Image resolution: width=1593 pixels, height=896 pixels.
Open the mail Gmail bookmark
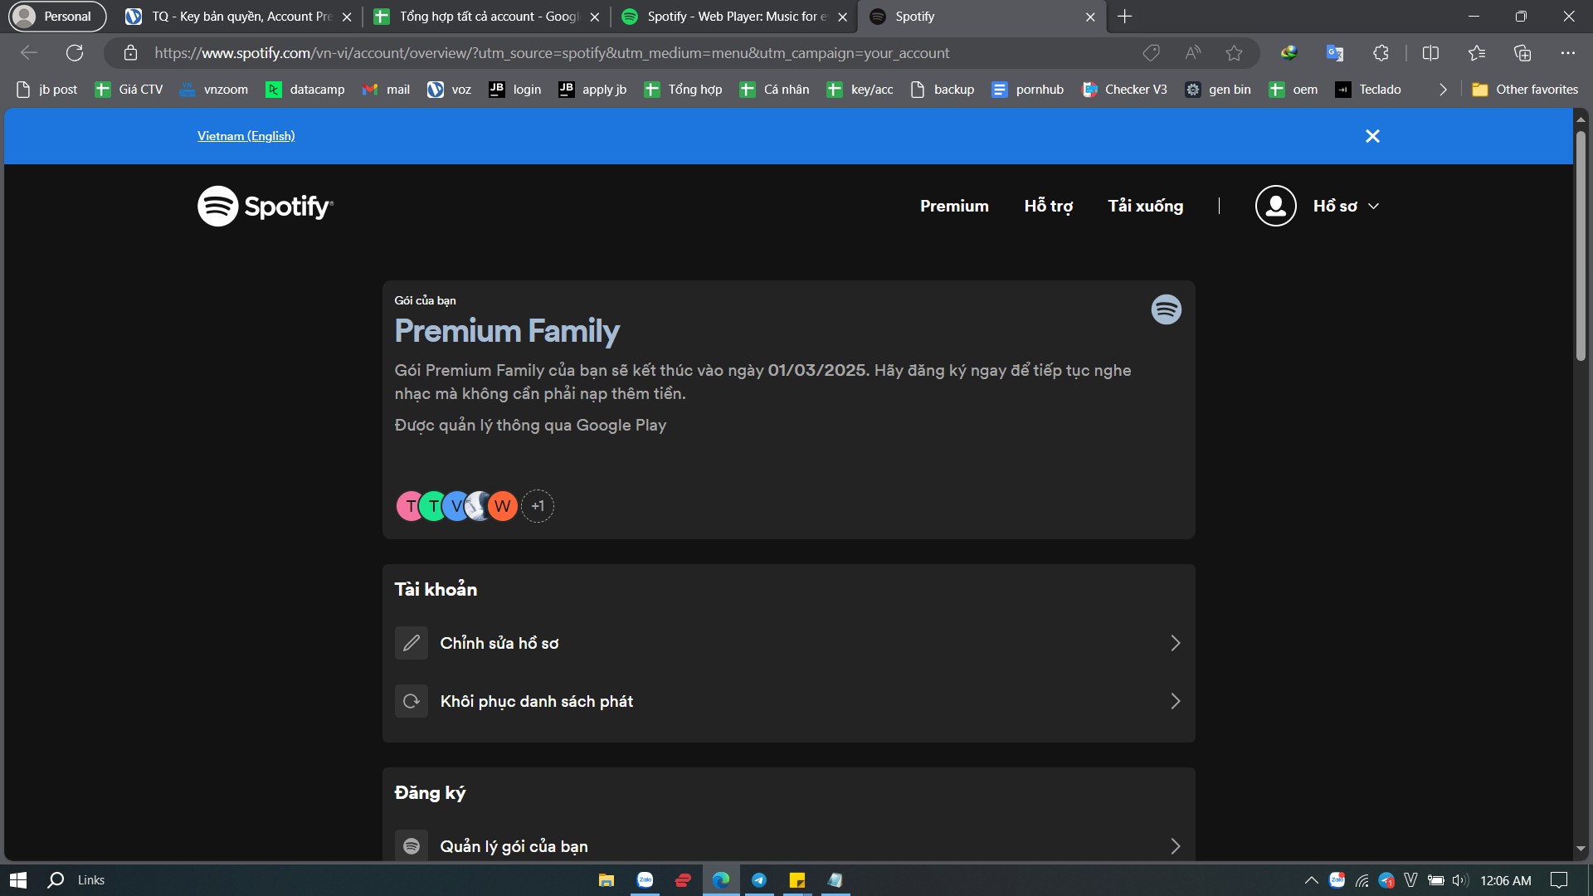[x=386, y=90]
